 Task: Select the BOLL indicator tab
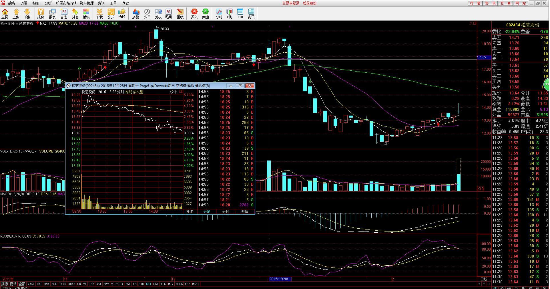[x=179, y=284]
